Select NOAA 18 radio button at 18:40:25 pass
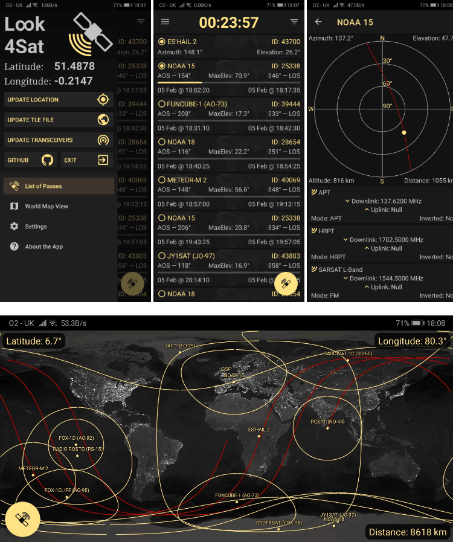The width and height of the screenshot is (453, 542). [161, 142]
